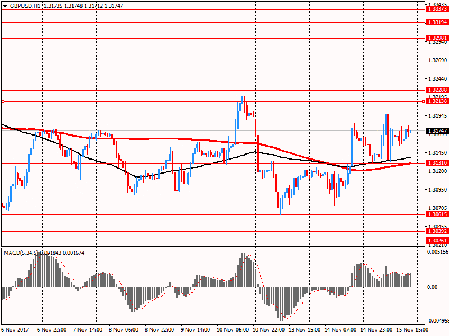The image size is (449, 336).
Task: Click the 13 Nov 15:00 time axis label
Action: [x=304, y=330]
